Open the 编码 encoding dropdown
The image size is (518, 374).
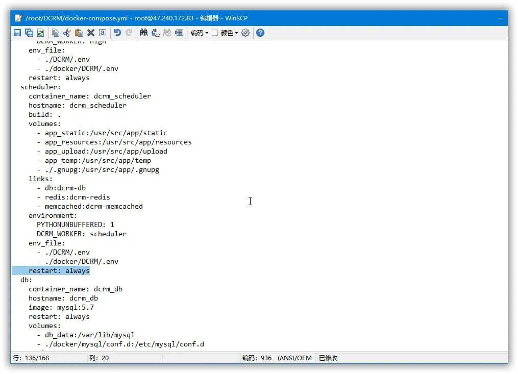pyautogui.click(x=200, y=33)
